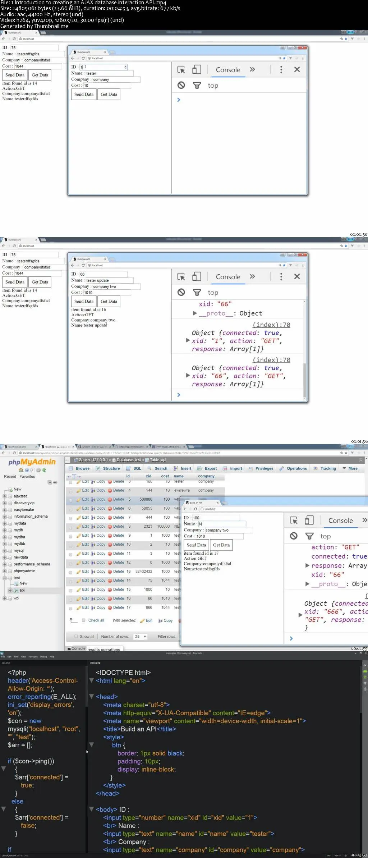The image size is (368, 858).
Task: Switch to the SQL tab in phpMyAdmin
Action: [134, 468]
